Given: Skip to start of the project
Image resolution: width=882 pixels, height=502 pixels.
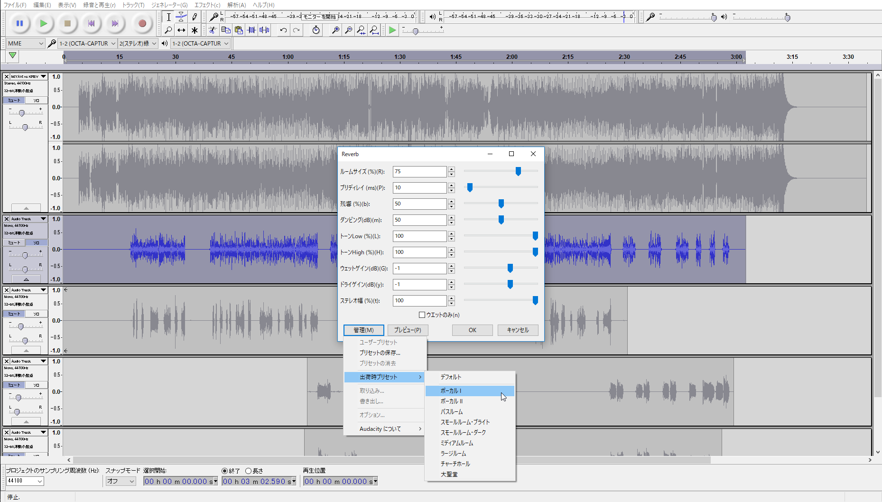Looking at the screenshot, I should (x=91, y=23).
